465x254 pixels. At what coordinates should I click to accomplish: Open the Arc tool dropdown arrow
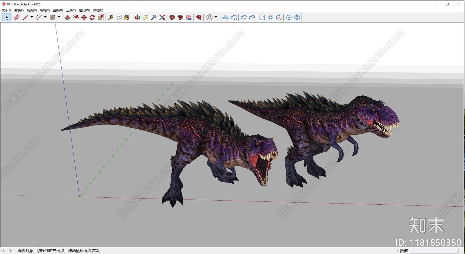pyautogui.click(x=45, y=17)
